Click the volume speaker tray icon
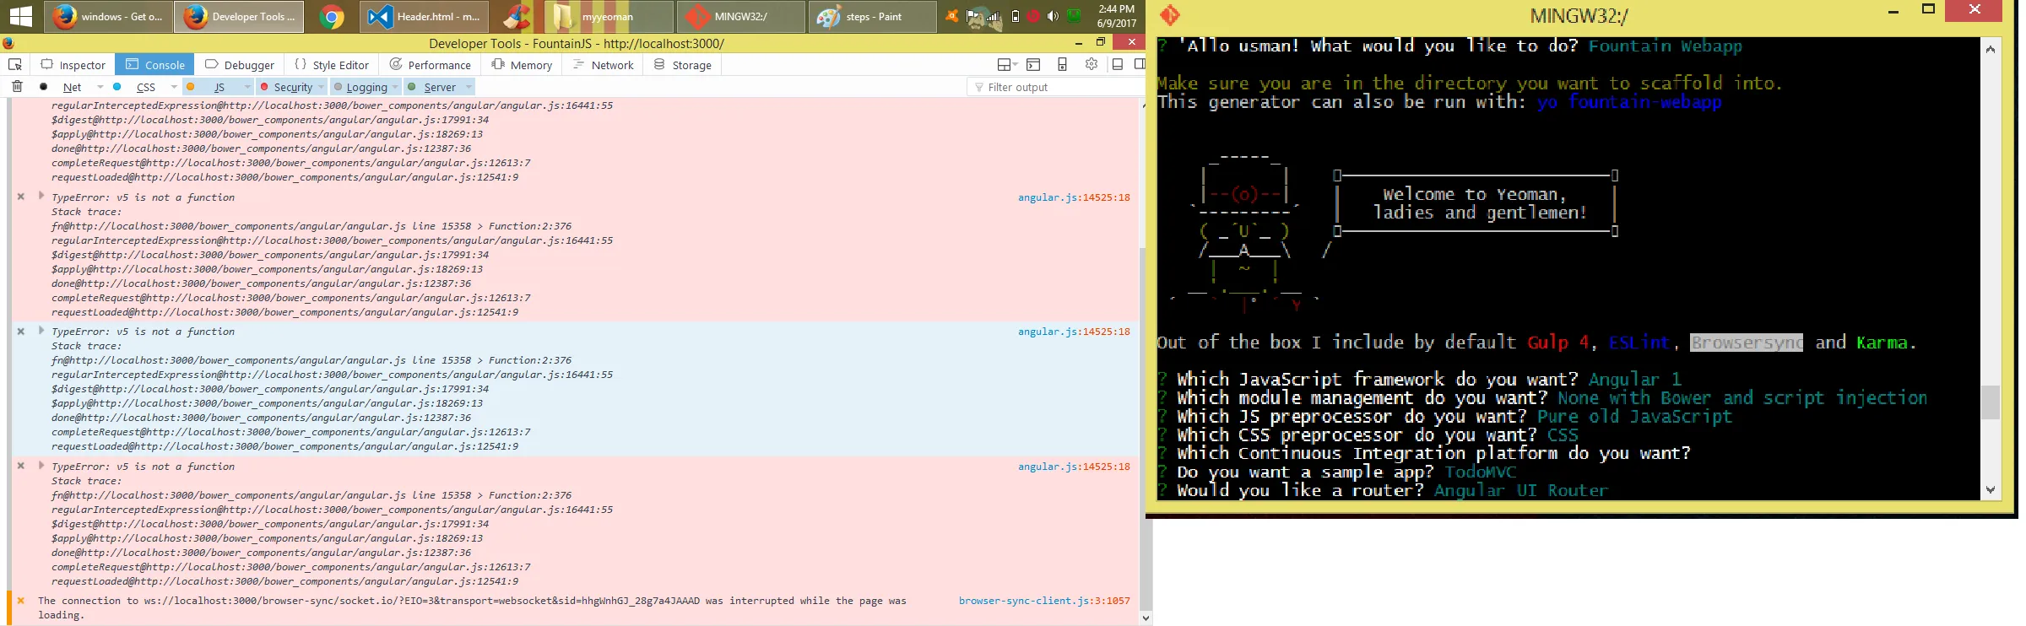The width and height of the screenshot is (2026, 626). 1053,16
